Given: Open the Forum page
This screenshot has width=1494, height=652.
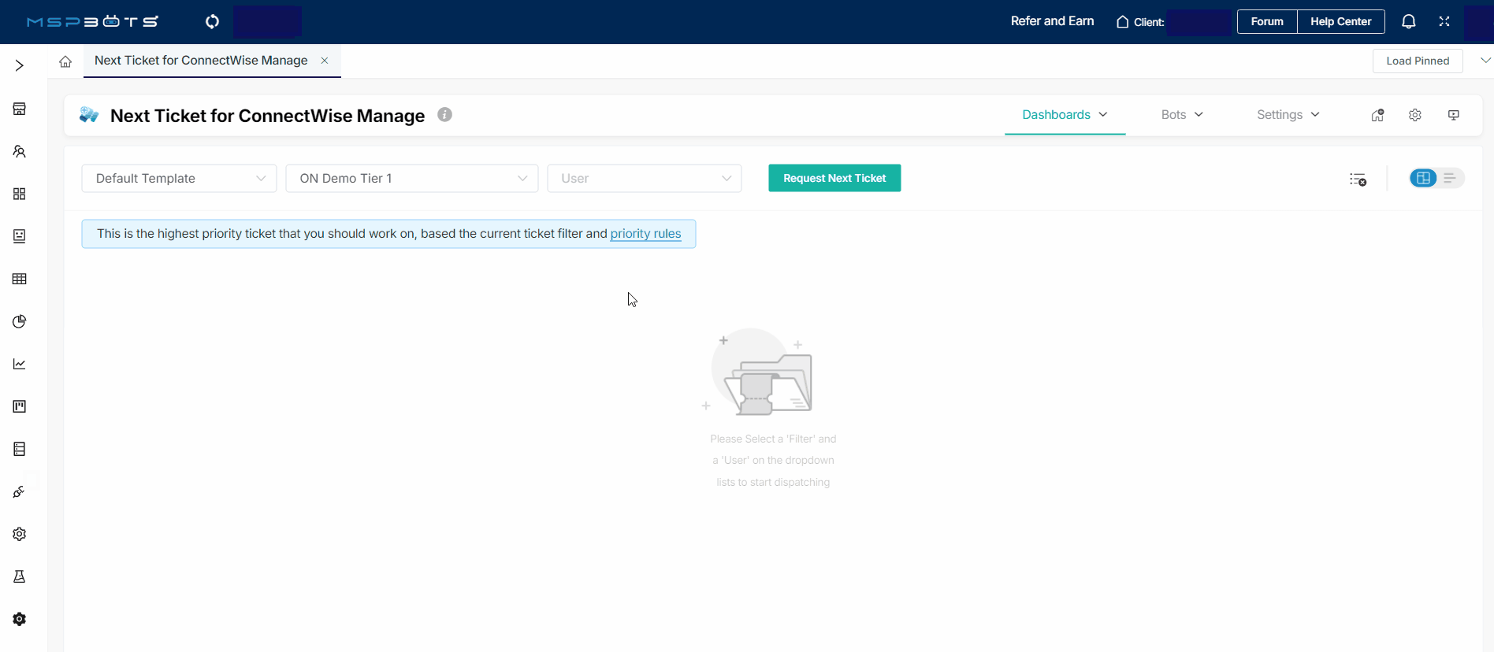Looking at the screenshot, I should point(1267,21).
